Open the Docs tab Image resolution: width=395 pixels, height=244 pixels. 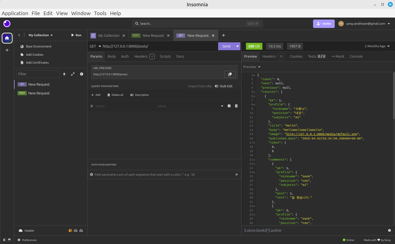click(180, 56)
